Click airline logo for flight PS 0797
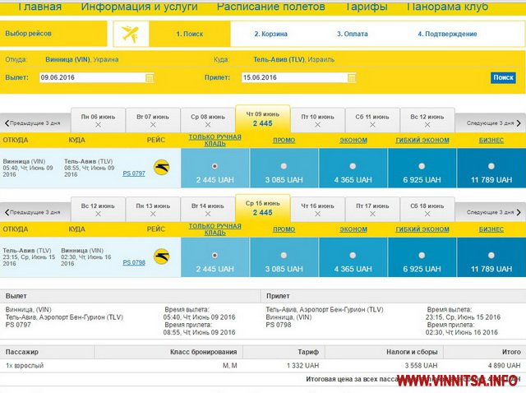 (x=160, y=167)
